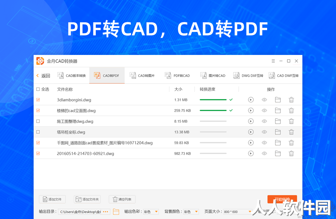Remove 塔吊桩坐标.dwg with trash icon
This screenshot has height=219, width=336.
(291, 132)
